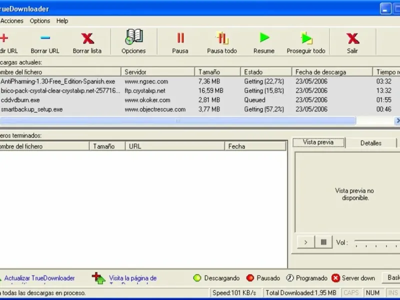The image size is (400, 300).
Task: Click the Queued status cell
Action: click(x=255, y=100)
